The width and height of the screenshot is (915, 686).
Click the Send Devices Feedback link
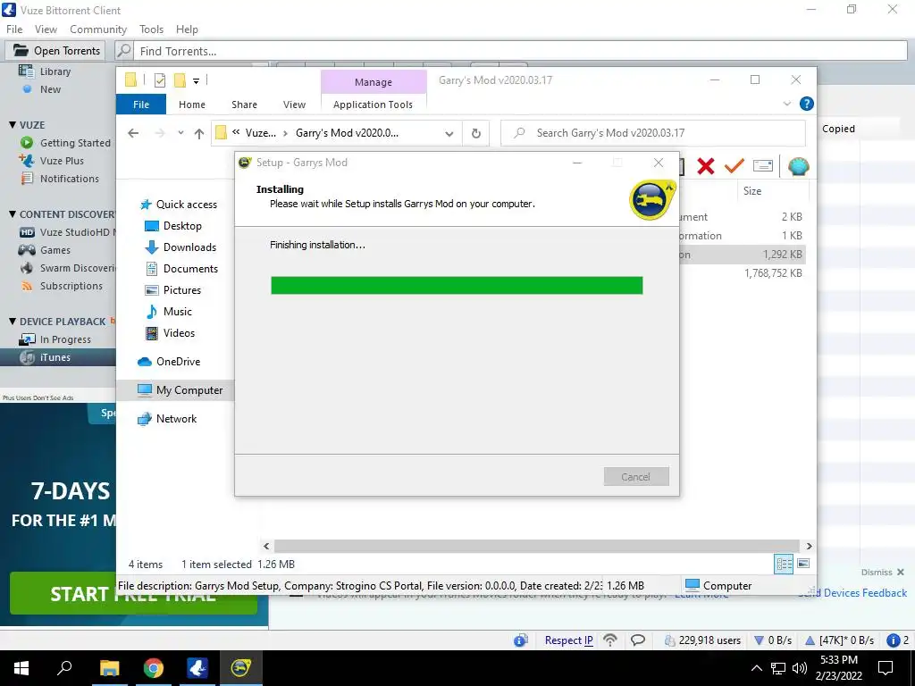852,593
